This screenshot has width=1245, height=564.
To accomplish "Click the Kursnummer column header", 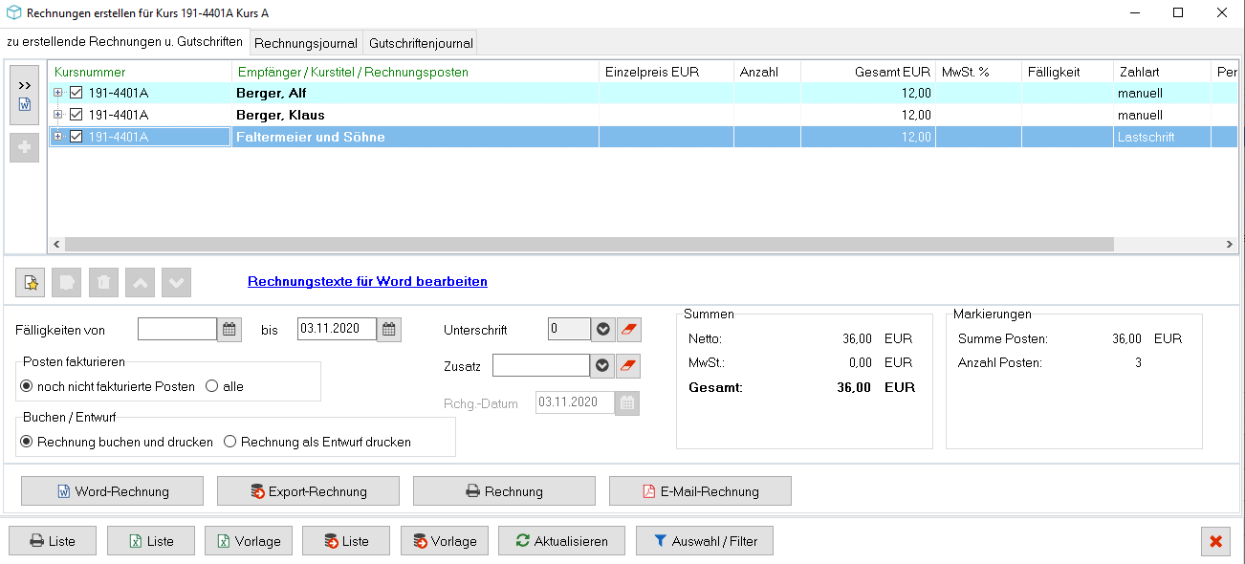I will click(140, 72).
